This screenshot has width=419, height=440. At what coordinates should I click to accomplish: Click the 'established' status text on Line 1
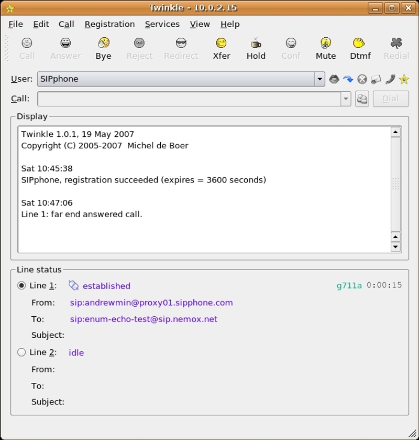[106, 286]
